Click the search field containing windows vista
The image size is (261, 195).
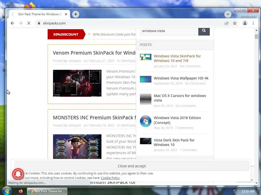coord(169,31)
